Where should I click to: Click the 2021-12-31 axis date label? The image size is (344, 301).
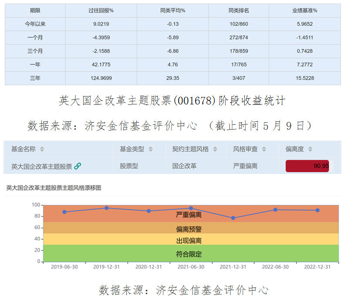(x=233, y=267)
